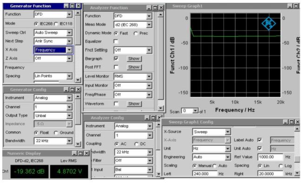Image resolution: width=303 pixels, height=183 pixels.
Task: Minimize the Analyzer Function window
Action: [149, 8]
